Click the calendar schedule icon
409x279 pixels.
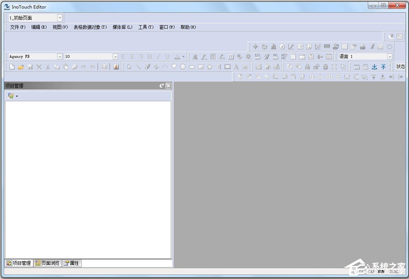tap(329, 56)
